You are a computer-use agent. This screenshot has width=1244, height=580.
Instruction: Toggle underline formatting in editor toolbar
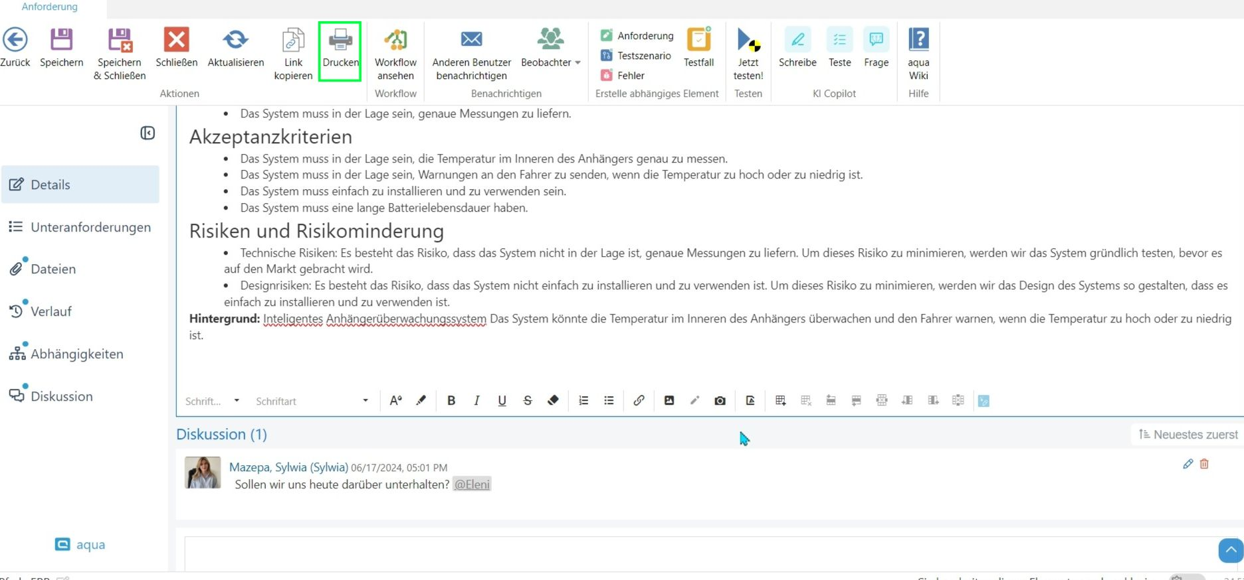tap(502, 401)
